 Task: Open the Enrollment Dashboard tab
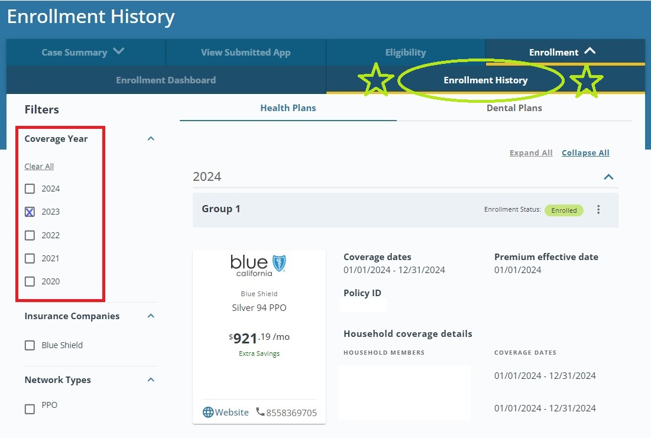166,80
